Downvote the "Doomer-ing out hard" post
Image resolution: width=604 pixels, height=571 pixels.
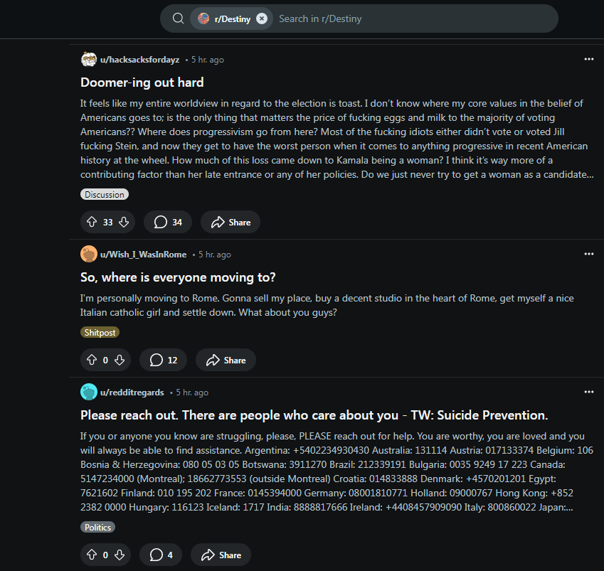pyautogui.click(x=124, y=223)
